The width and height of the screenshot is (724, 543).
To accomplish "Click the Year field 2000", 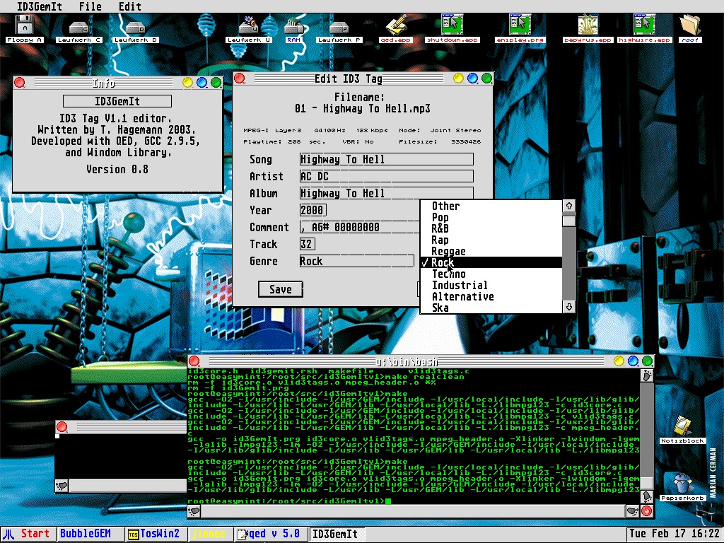I will pyautogui.click(x=313, y=210).
